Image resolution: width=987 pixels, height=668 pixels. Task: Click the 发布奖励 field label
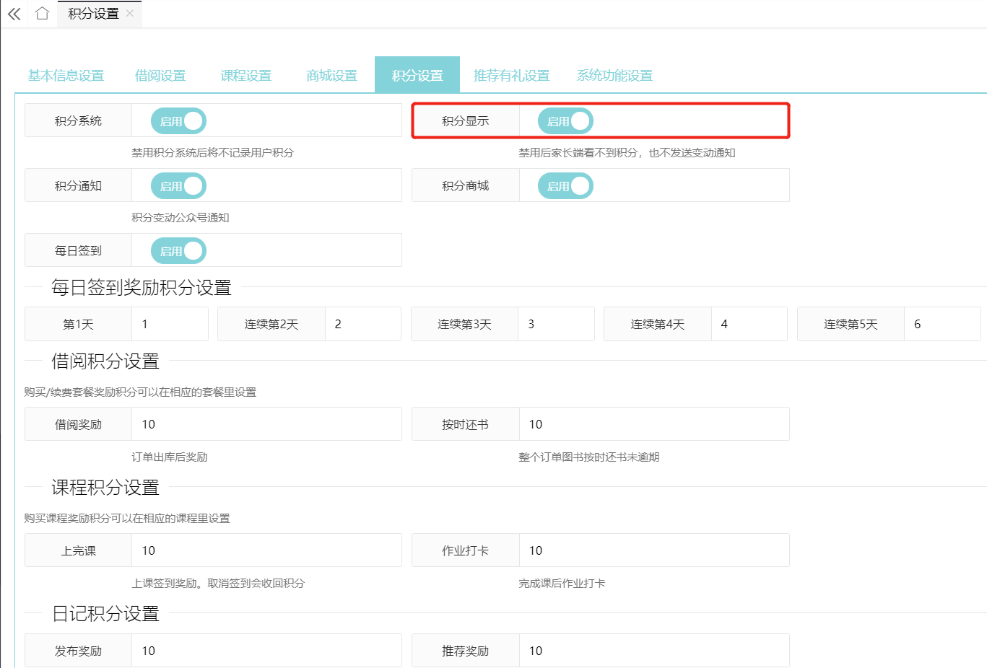point(78,651)
